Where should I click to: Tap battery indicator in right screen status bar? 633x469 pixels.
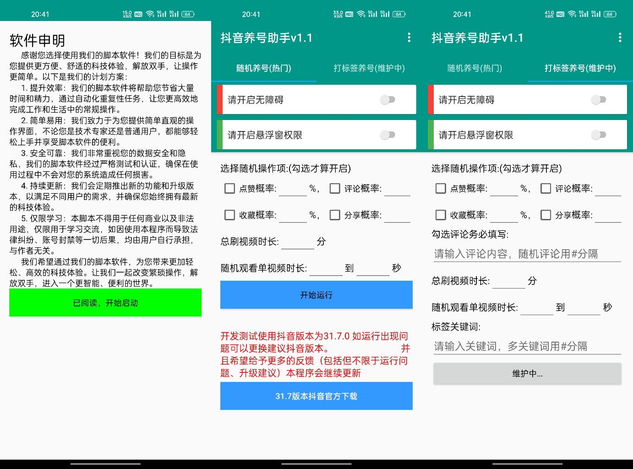tap(610, 14)
